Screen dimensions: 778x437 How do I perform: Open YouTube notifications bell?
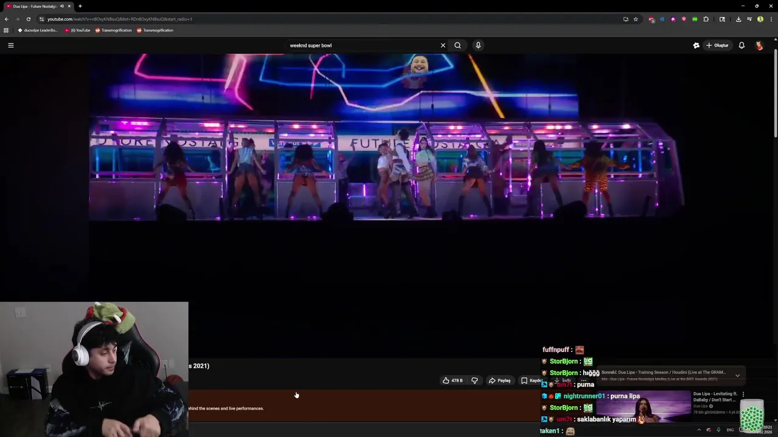742,45
